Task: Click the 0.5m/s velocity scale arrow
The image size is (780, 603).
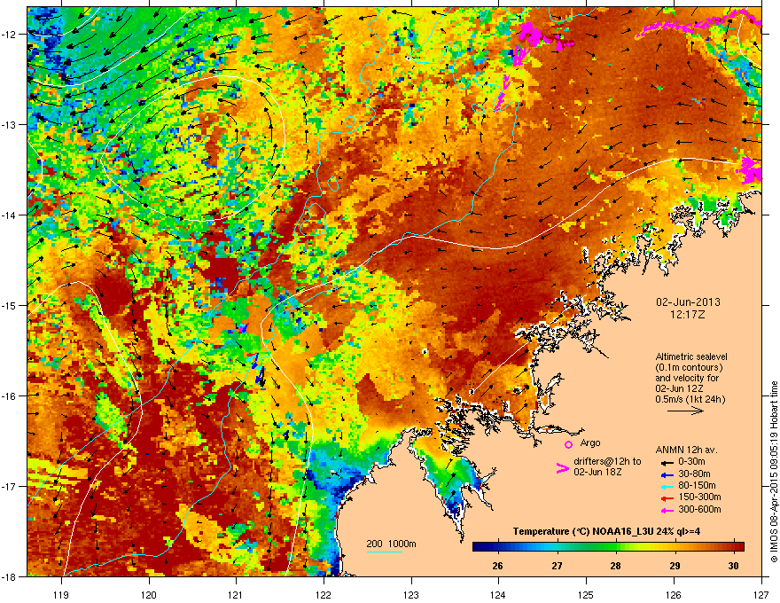Action: tap(685, 411)
